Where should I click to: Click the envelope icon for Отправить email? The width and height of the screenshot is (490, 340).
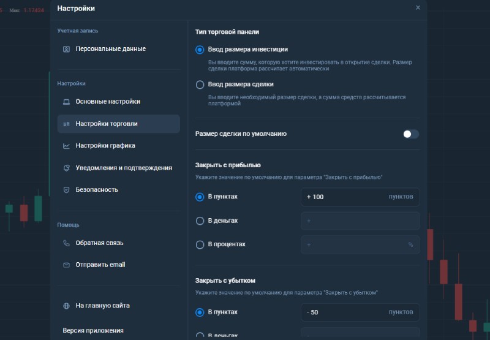coord(66,265)
